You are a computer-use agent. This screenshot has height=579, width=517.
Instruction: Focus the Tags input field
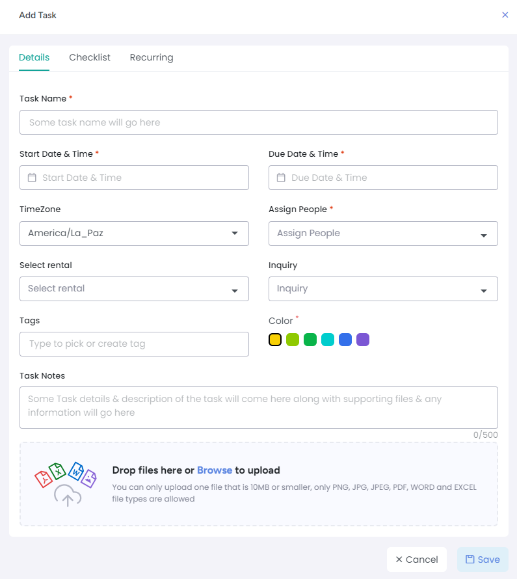coord(134,344)
